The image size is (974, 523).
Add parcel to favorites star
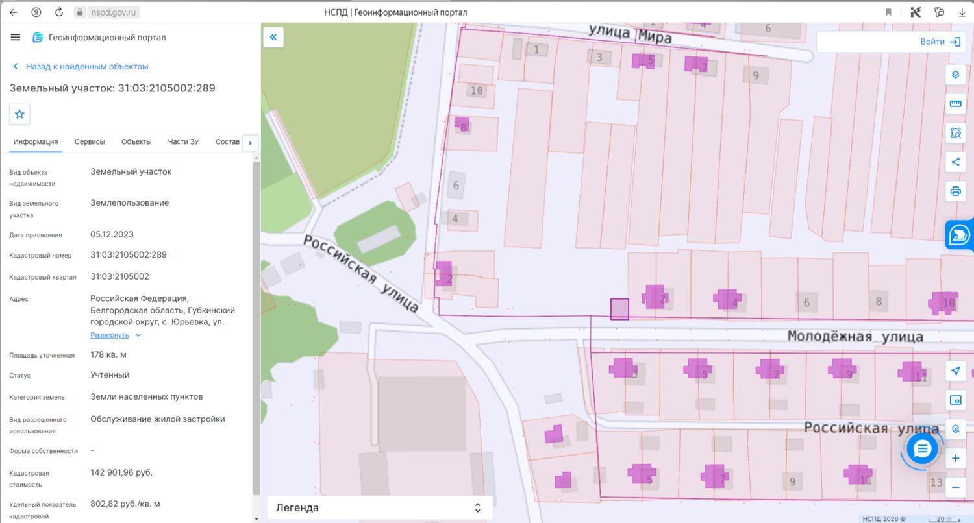[x=19, y=114]
